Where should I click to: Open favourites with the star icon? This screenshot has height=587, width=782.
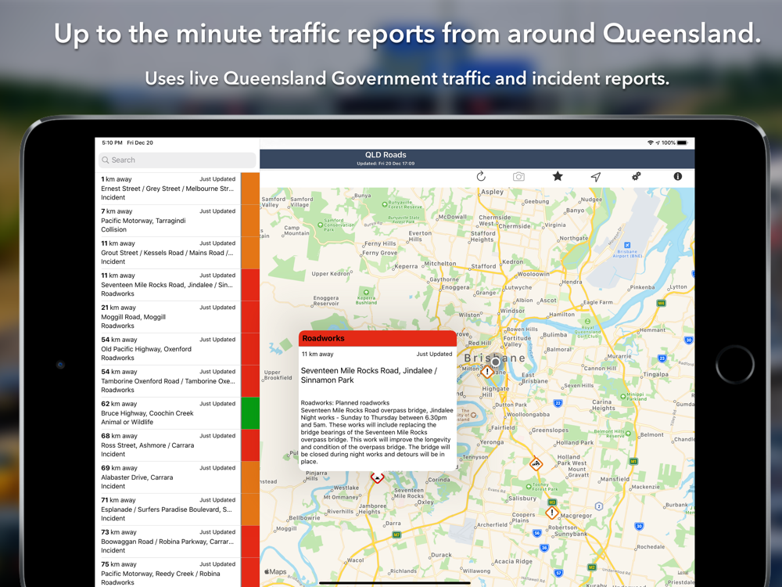tap(558, 176)
